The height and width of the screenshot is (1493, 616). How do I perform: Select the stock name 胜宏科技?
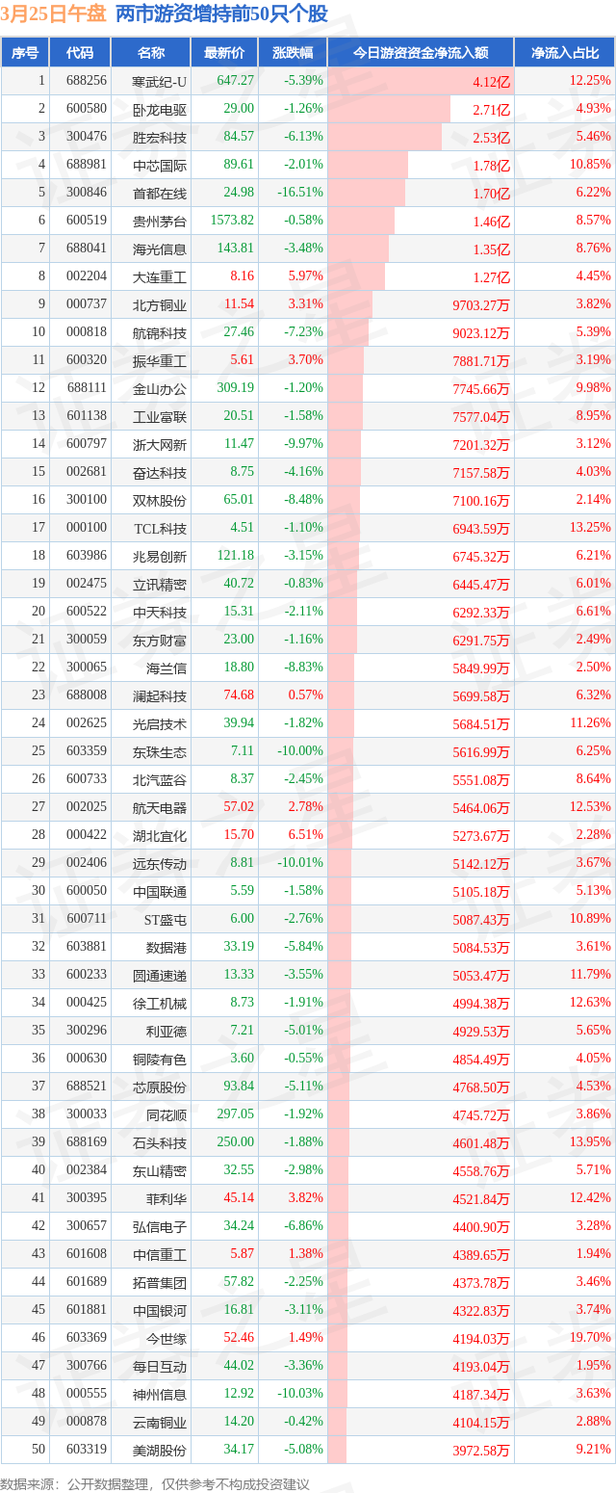[x=160, y=137]
